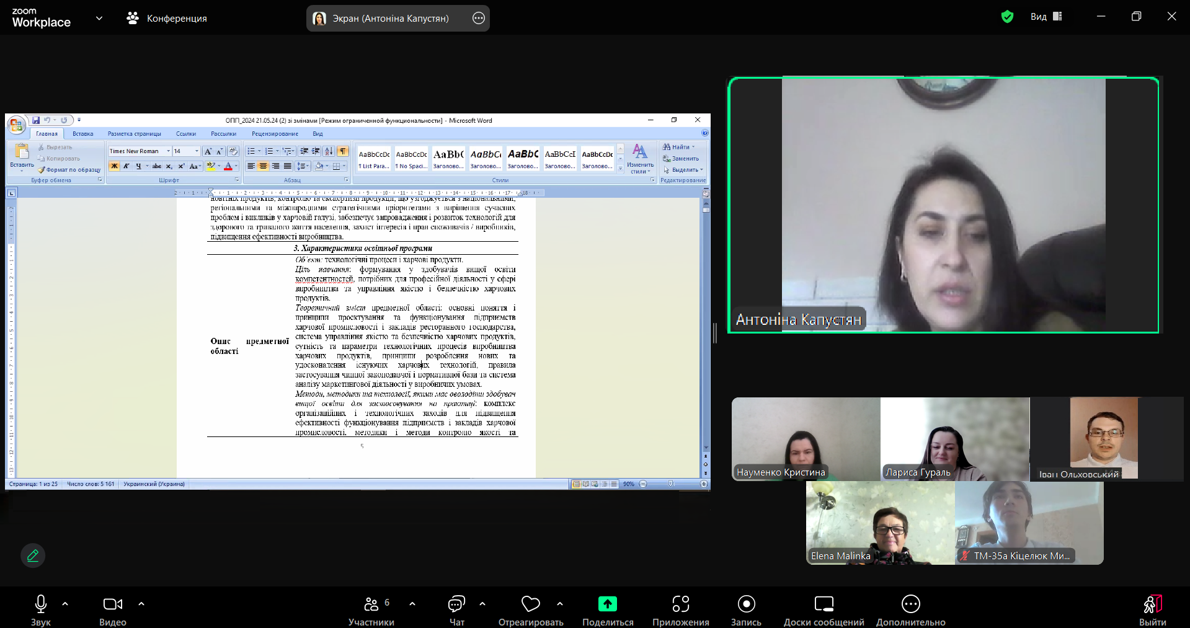Expand styles gallery more arrow

[620, 168]
